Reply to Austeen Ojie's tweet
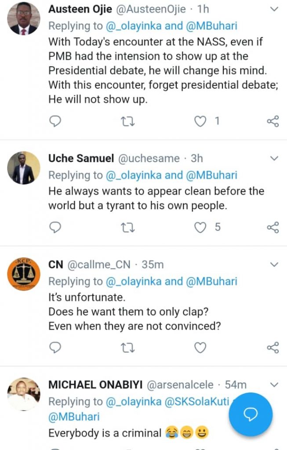Image resolution: width=287 pixels, height=450 pixels. [55, 121]
